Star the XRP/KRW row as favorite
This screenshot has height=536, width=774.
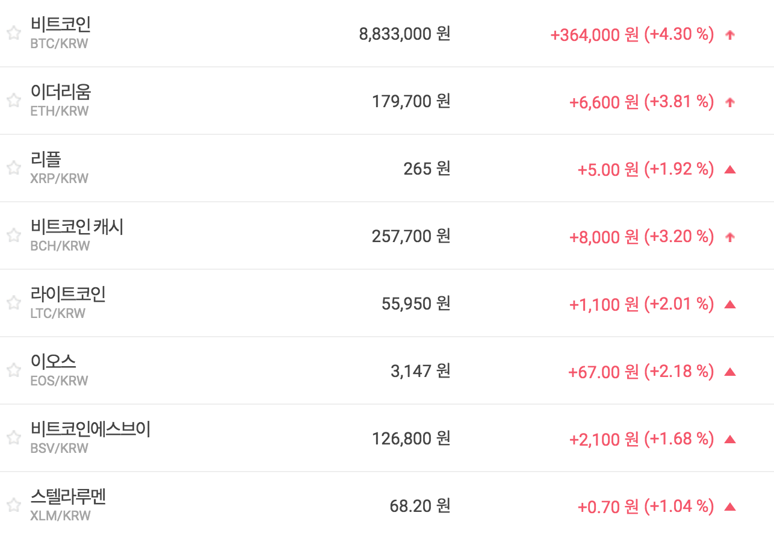coord(14,169)
